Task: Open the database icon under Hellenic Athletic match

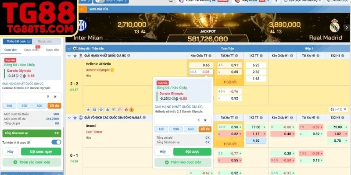Action: tap(95, 110)
